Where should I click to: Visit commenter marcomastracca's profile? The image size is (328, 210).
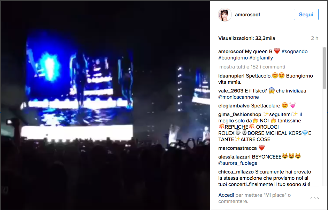(237, 148)
